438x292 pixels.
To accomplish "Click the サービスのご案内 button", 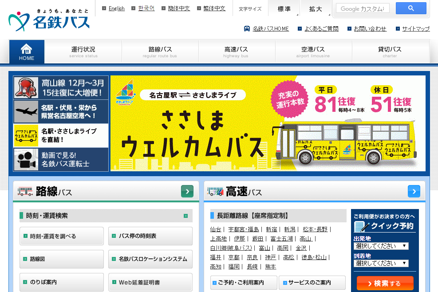I will pos(312,283).
